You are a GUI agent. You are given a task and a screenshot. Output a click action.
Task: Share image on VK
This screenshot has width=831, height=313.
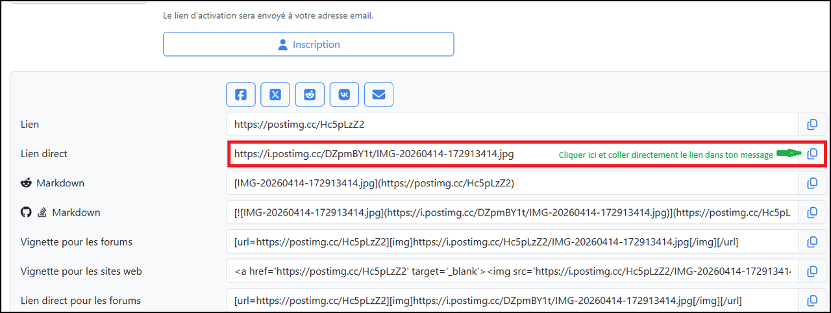tap(344, 95)
